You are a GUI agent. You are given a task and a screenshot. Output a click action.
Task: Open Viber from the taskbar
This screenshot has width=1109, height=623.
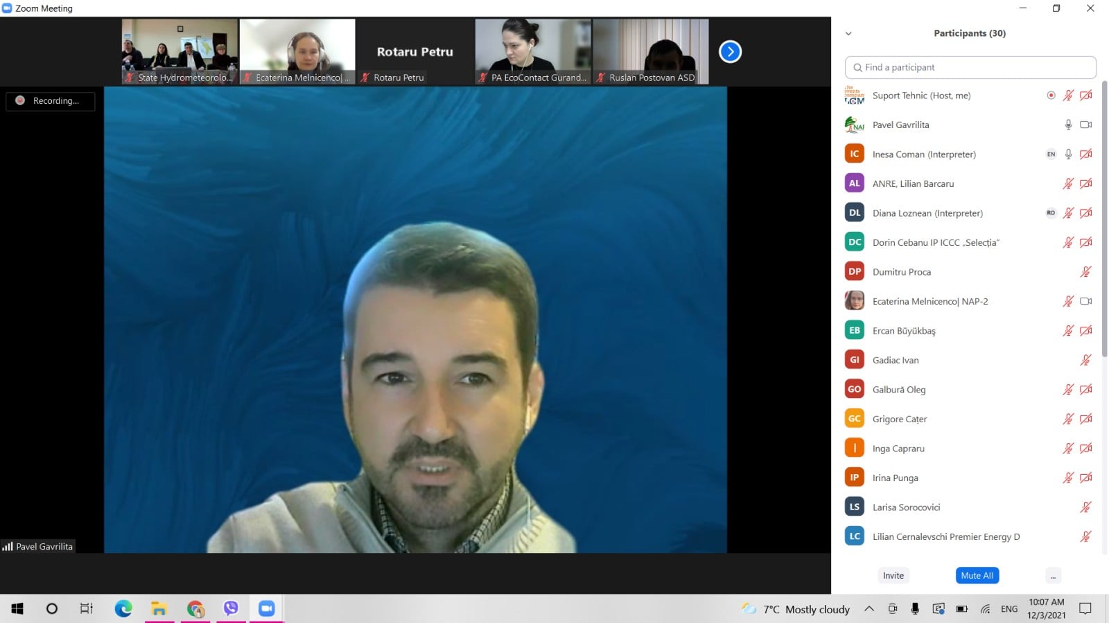231,608
